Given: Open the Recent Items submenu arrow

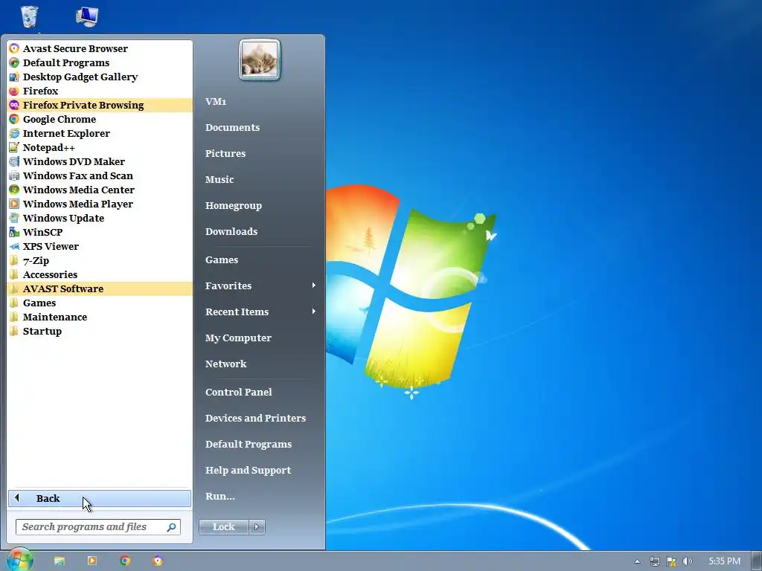Looking at the screenshot, I should click(x=313, y=312).
